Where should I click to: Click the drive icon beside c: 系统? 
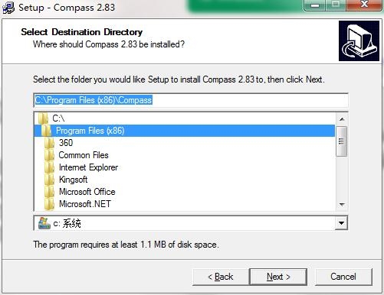point(44,223)
